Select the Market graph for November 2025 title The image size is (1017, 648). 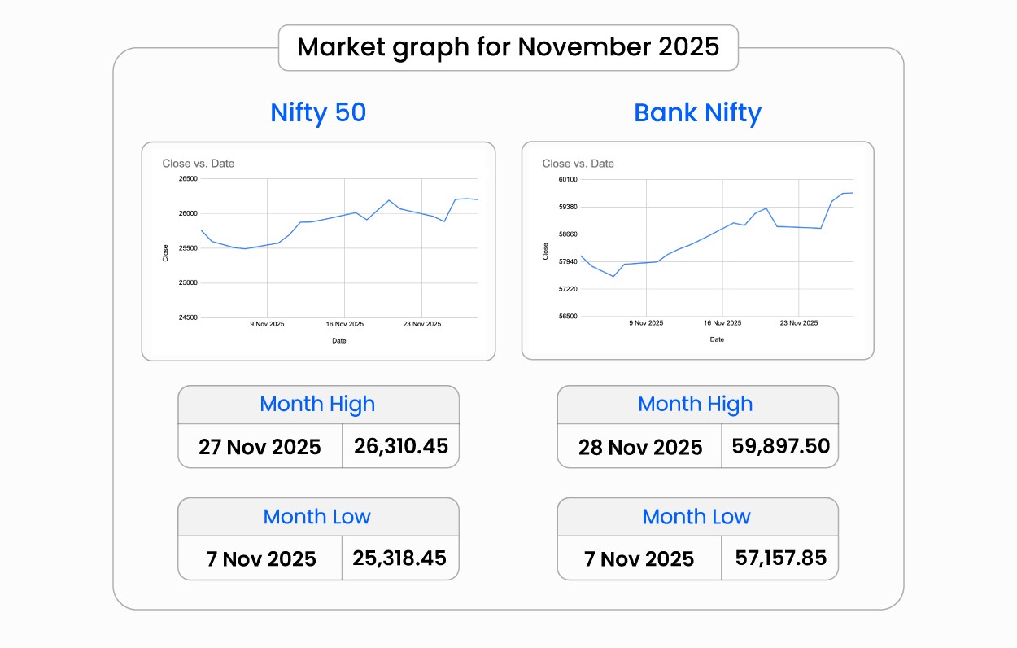(508, 47)
